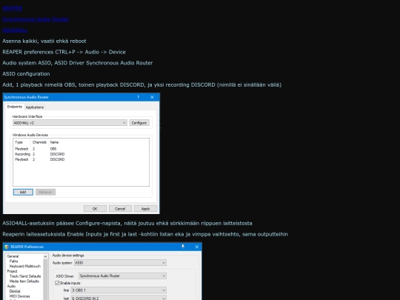400x300 pixels.
Task: Select Paths in the preferences tree
Action: tap(14, 261)
